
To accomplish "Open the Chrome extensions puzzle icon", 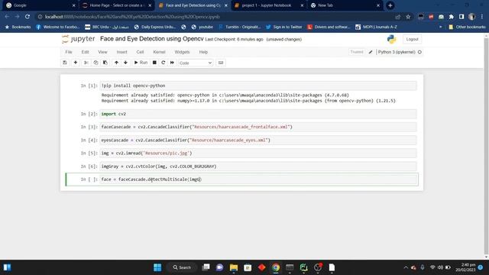I will click(x=452, y=17).
